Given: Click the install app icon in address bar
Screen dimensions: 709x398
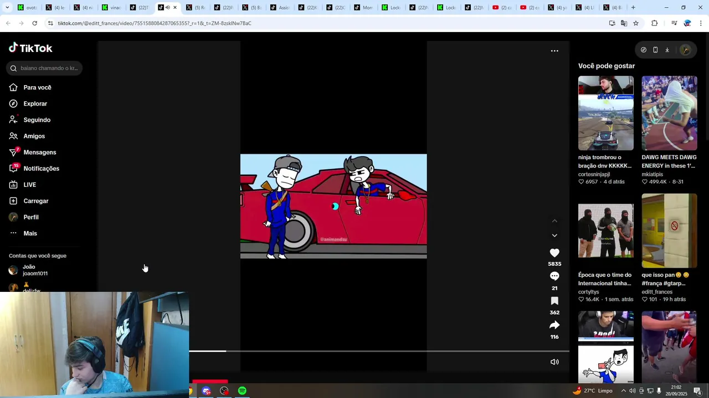Looking at the screenshot, I should (x=612, y=23).
